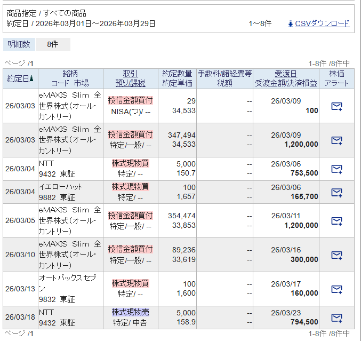Click alert icon for 26/03/10 eMAXIS row
Viewport: 361px width, 341px height.
[x=336, y=255]
